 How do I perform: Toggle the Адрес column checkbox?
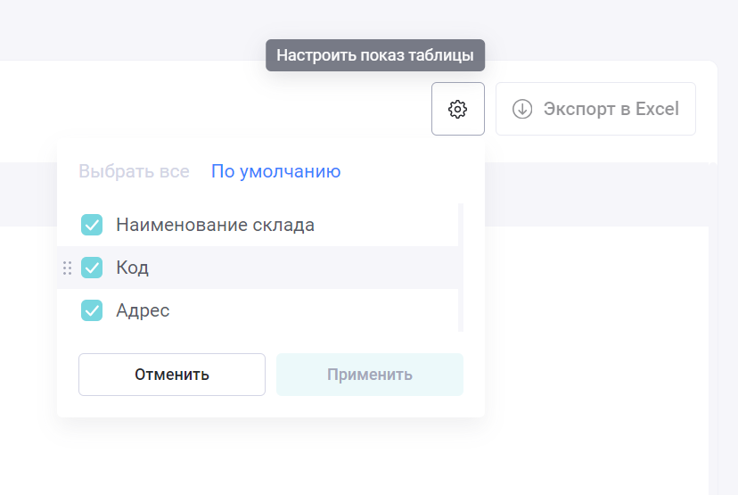pos(92,310)
